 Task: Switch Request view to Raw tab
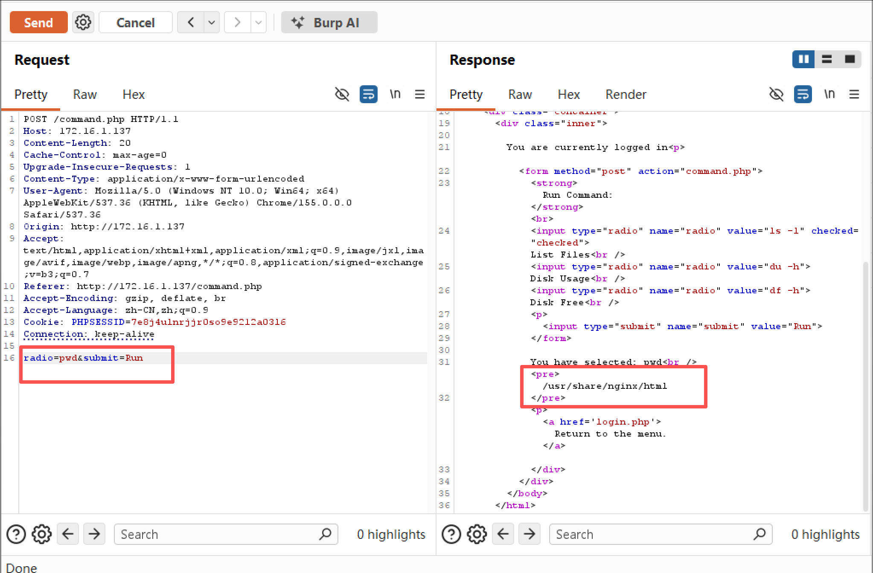click(85, 94)
